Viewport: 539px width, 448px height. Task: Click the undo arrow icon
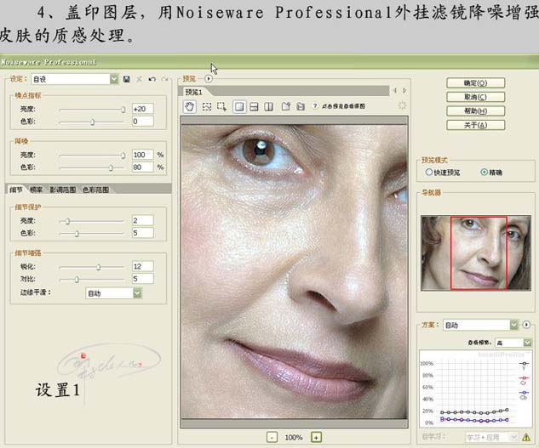(x=152, y=79)
